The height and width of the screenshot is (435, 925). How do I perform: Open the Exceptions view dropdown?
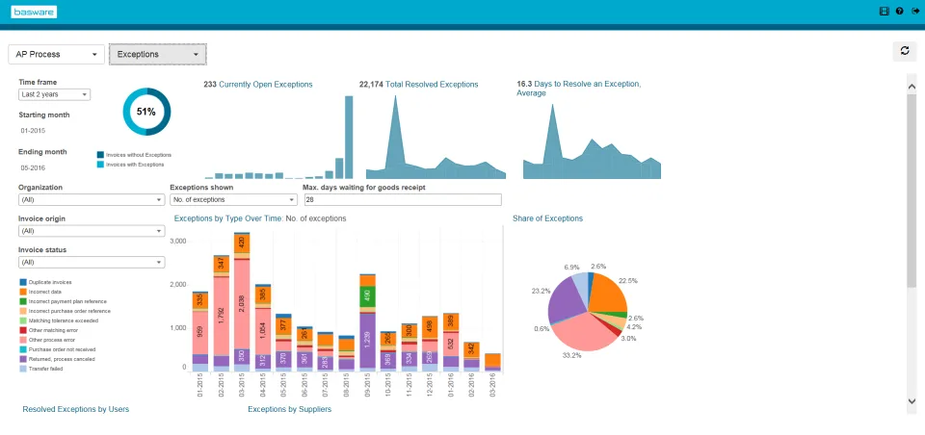158,54
